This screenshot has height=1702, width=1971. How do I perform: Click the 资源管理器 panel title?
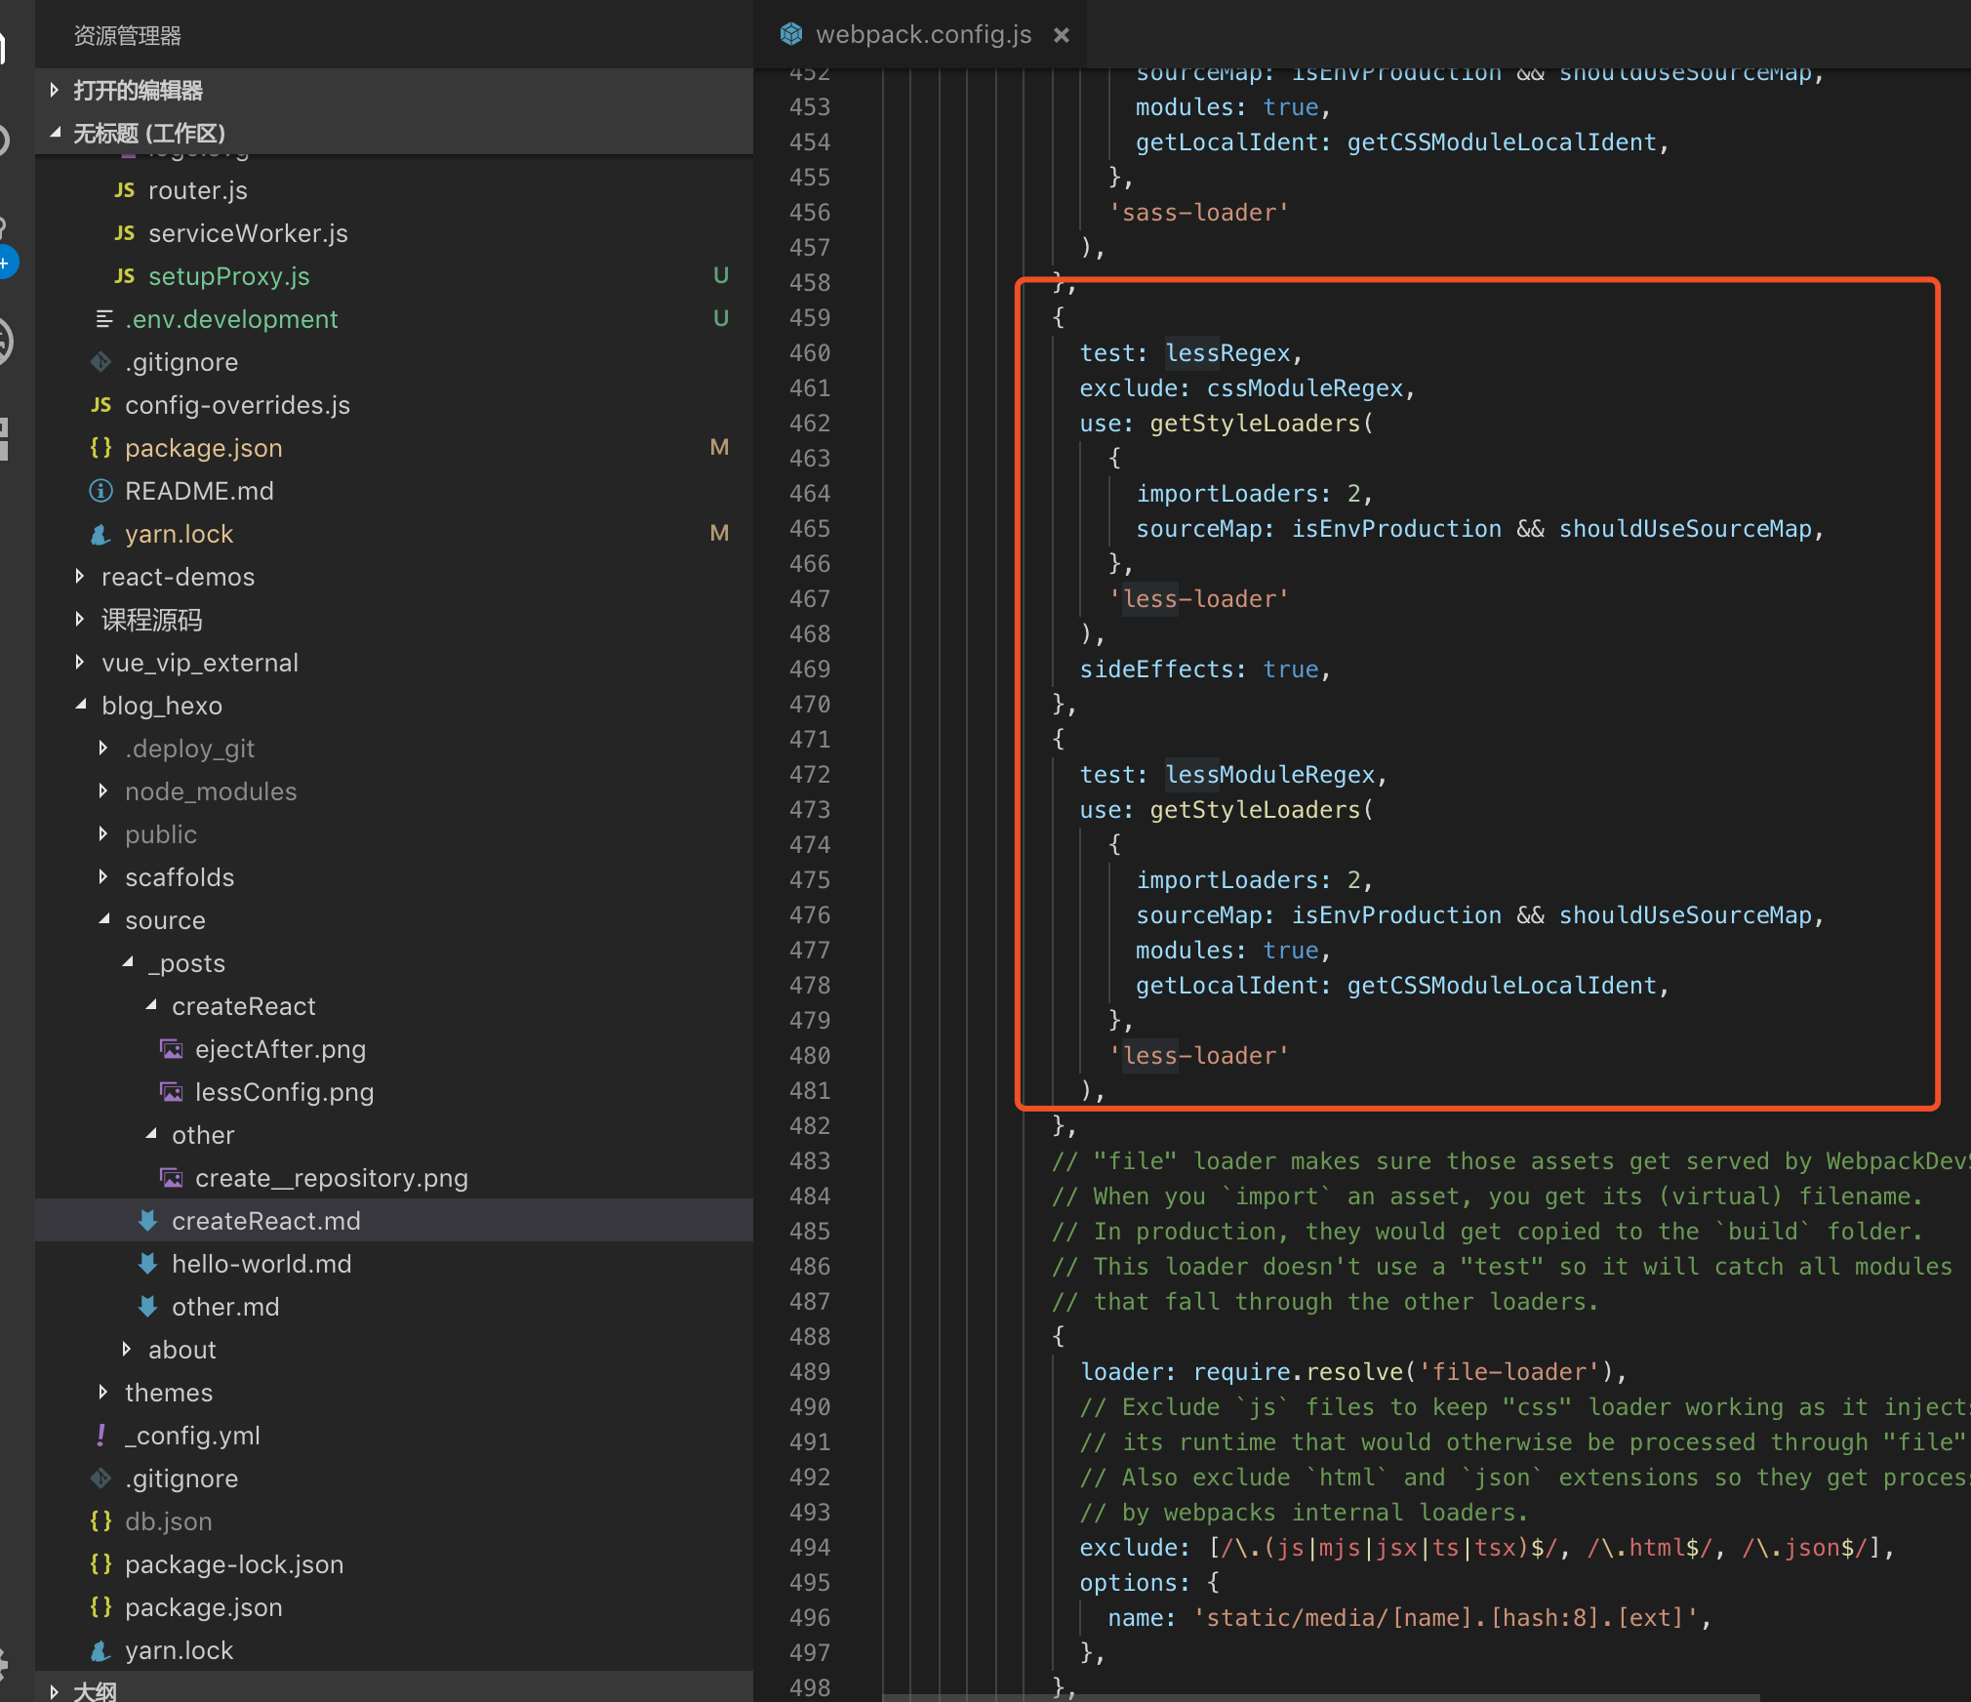tap(127, 36)
